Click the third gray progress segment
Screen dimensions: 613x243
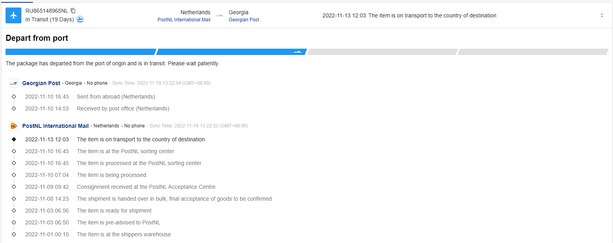coord(382,52)
